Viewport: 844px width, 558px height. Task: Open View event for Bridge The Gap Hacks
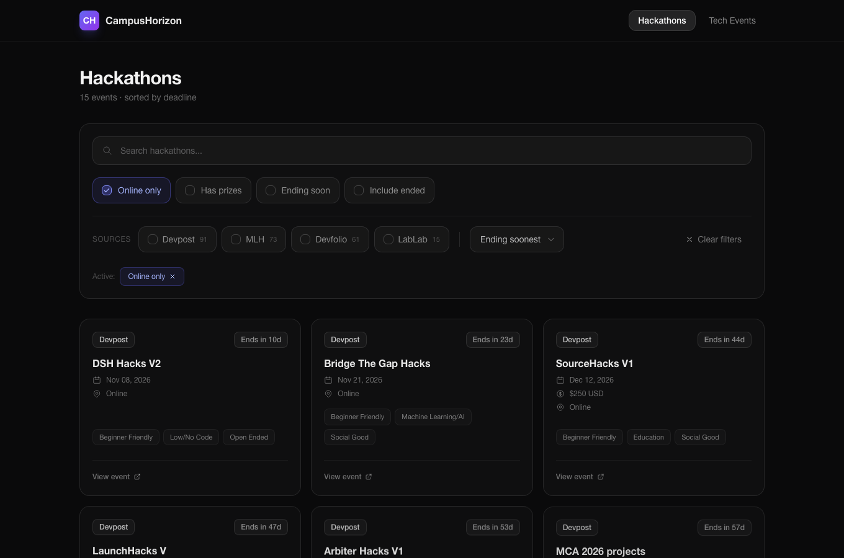click(x=348, y=477)
